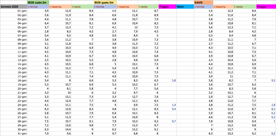Click the 31-gen quota 5m t minima 9,7
The image size is (276, 136).
pos(105,133)
